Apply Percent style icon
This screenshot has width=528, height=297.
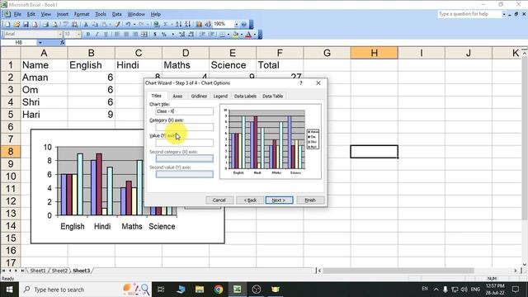(x=164, y=34)
